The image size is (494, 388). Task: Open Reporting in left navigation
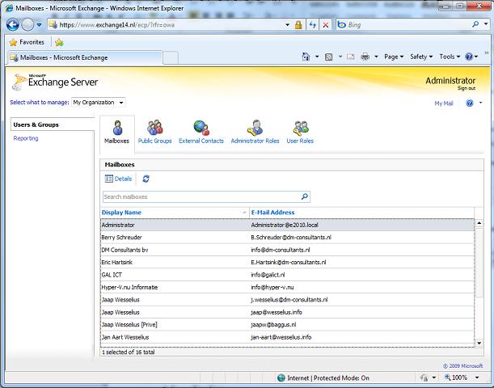coord(26,138)
